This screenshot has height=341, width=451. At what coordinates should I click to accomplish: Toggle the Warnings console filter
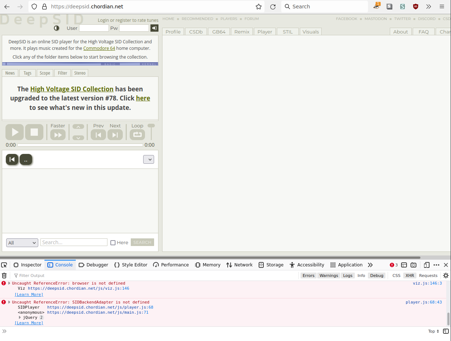pos(329,275)
